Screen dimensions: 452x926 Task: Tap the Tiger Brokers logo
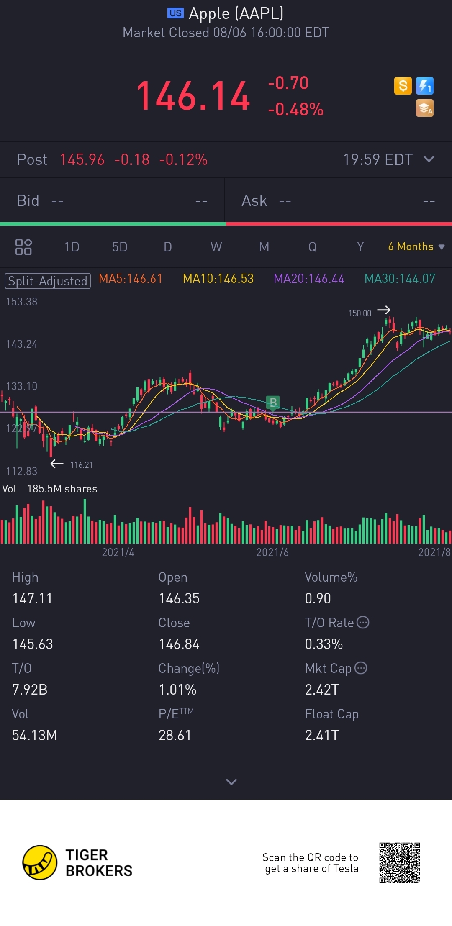[x=77, y=862]
